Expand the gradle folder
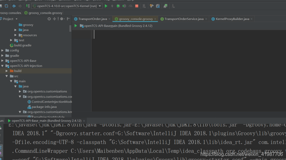 (x=2, y=55)
